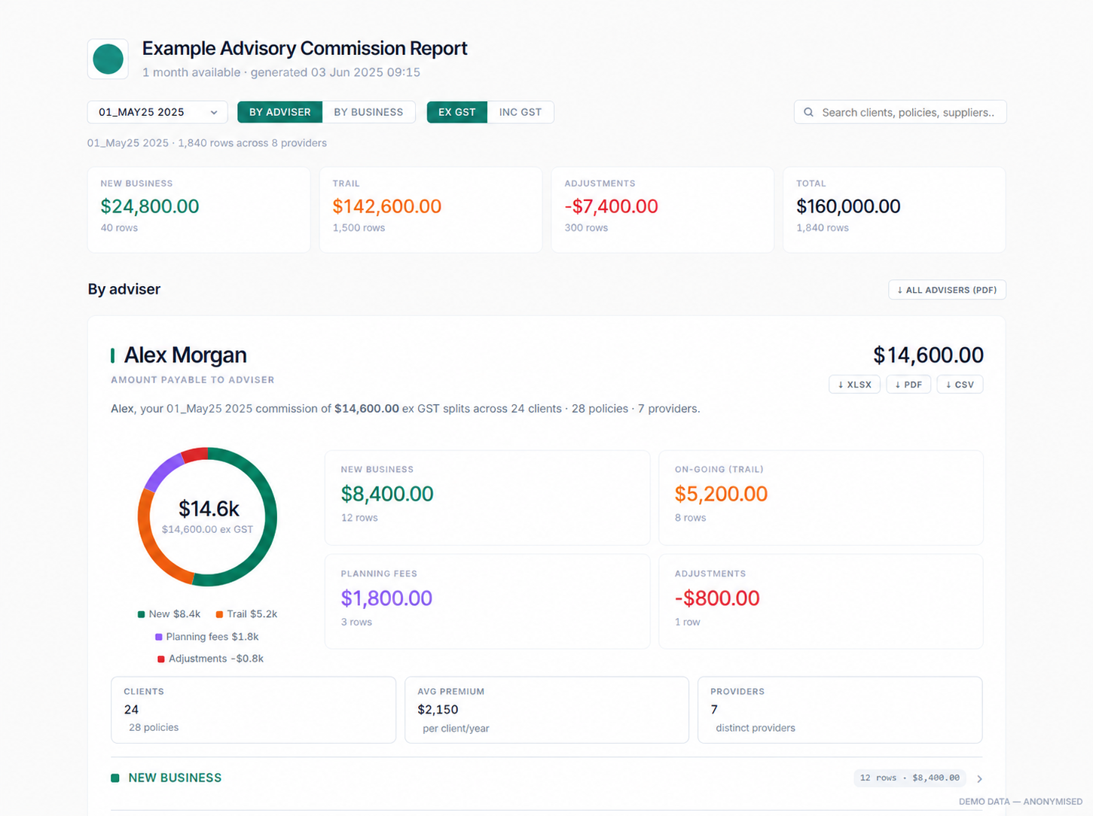Click the teal circle logo icon
The height and width of the screenshot is (816, 1093).
108,59
